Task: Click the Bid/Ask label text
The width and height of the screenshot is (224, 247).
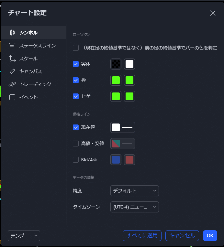Action: (89, 160)
